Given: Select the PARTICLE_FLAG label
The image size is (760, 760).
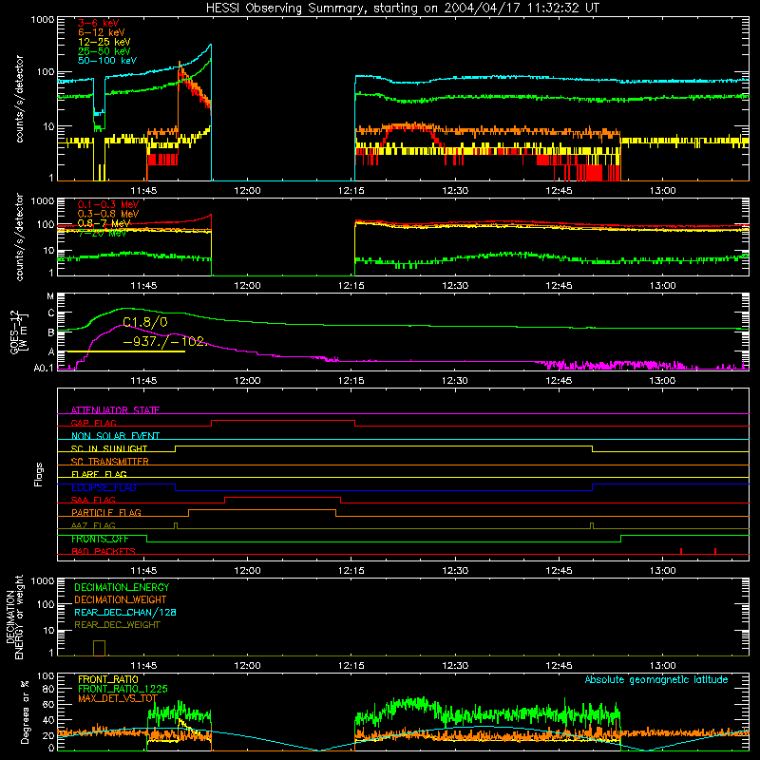Looking at the screenshot, I should click(x=106, y=512).
